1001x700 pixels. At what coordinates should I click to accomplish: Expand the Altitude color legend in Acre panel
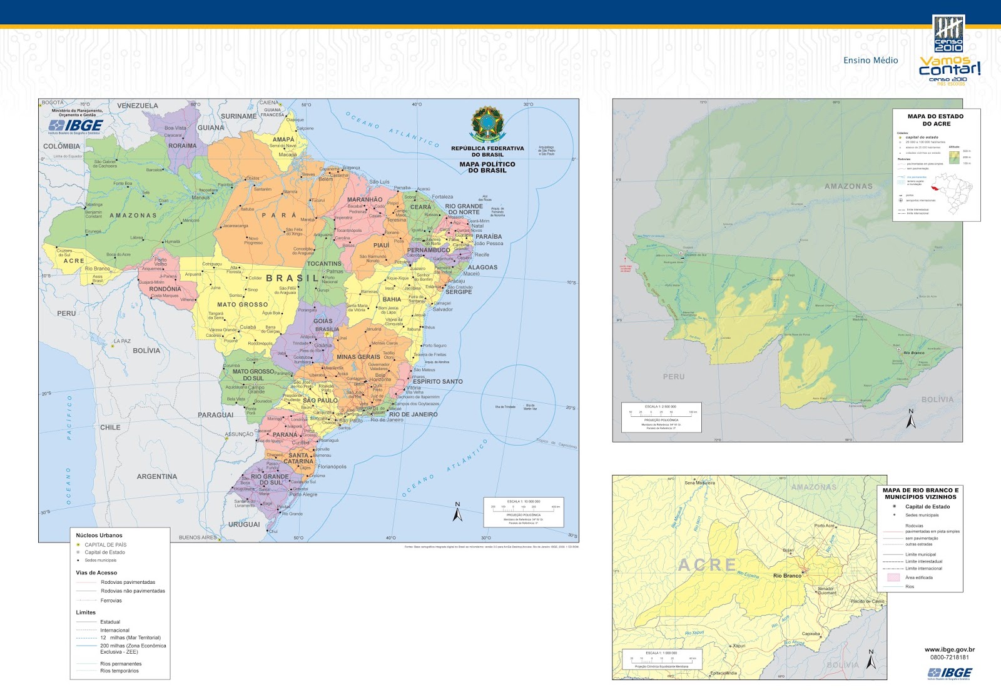[953, 157]
